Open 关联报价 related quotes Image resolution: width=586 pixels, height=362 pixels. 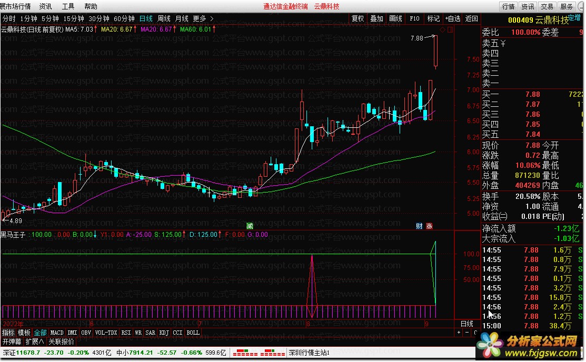coord(61,342)
